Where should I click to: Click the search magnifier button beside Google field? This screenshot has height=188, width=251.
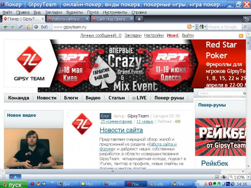coord(245,27)
